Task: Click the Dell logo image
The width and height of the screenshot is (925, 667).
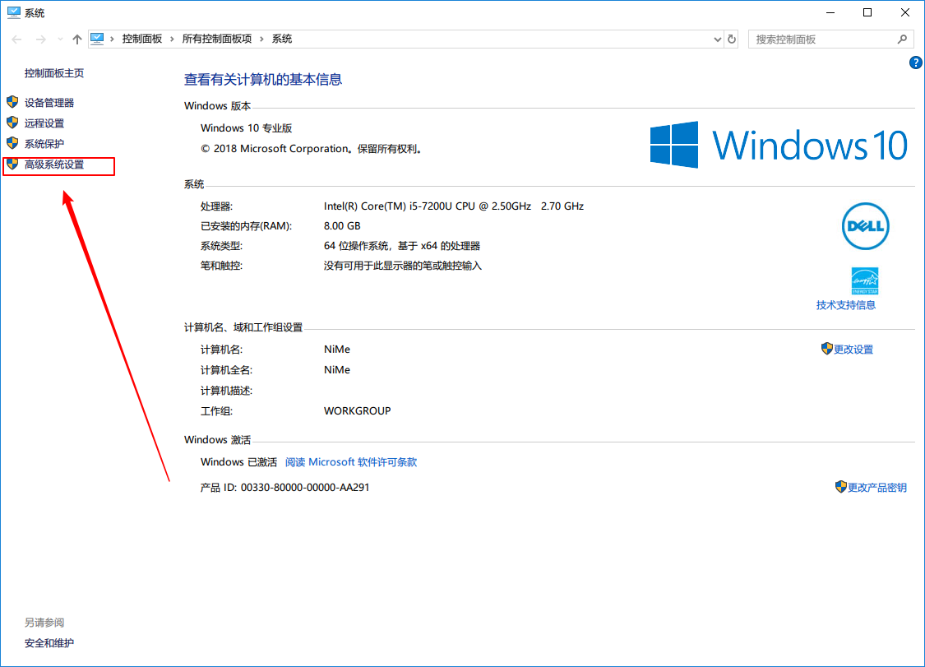Action: click(865, 225)
